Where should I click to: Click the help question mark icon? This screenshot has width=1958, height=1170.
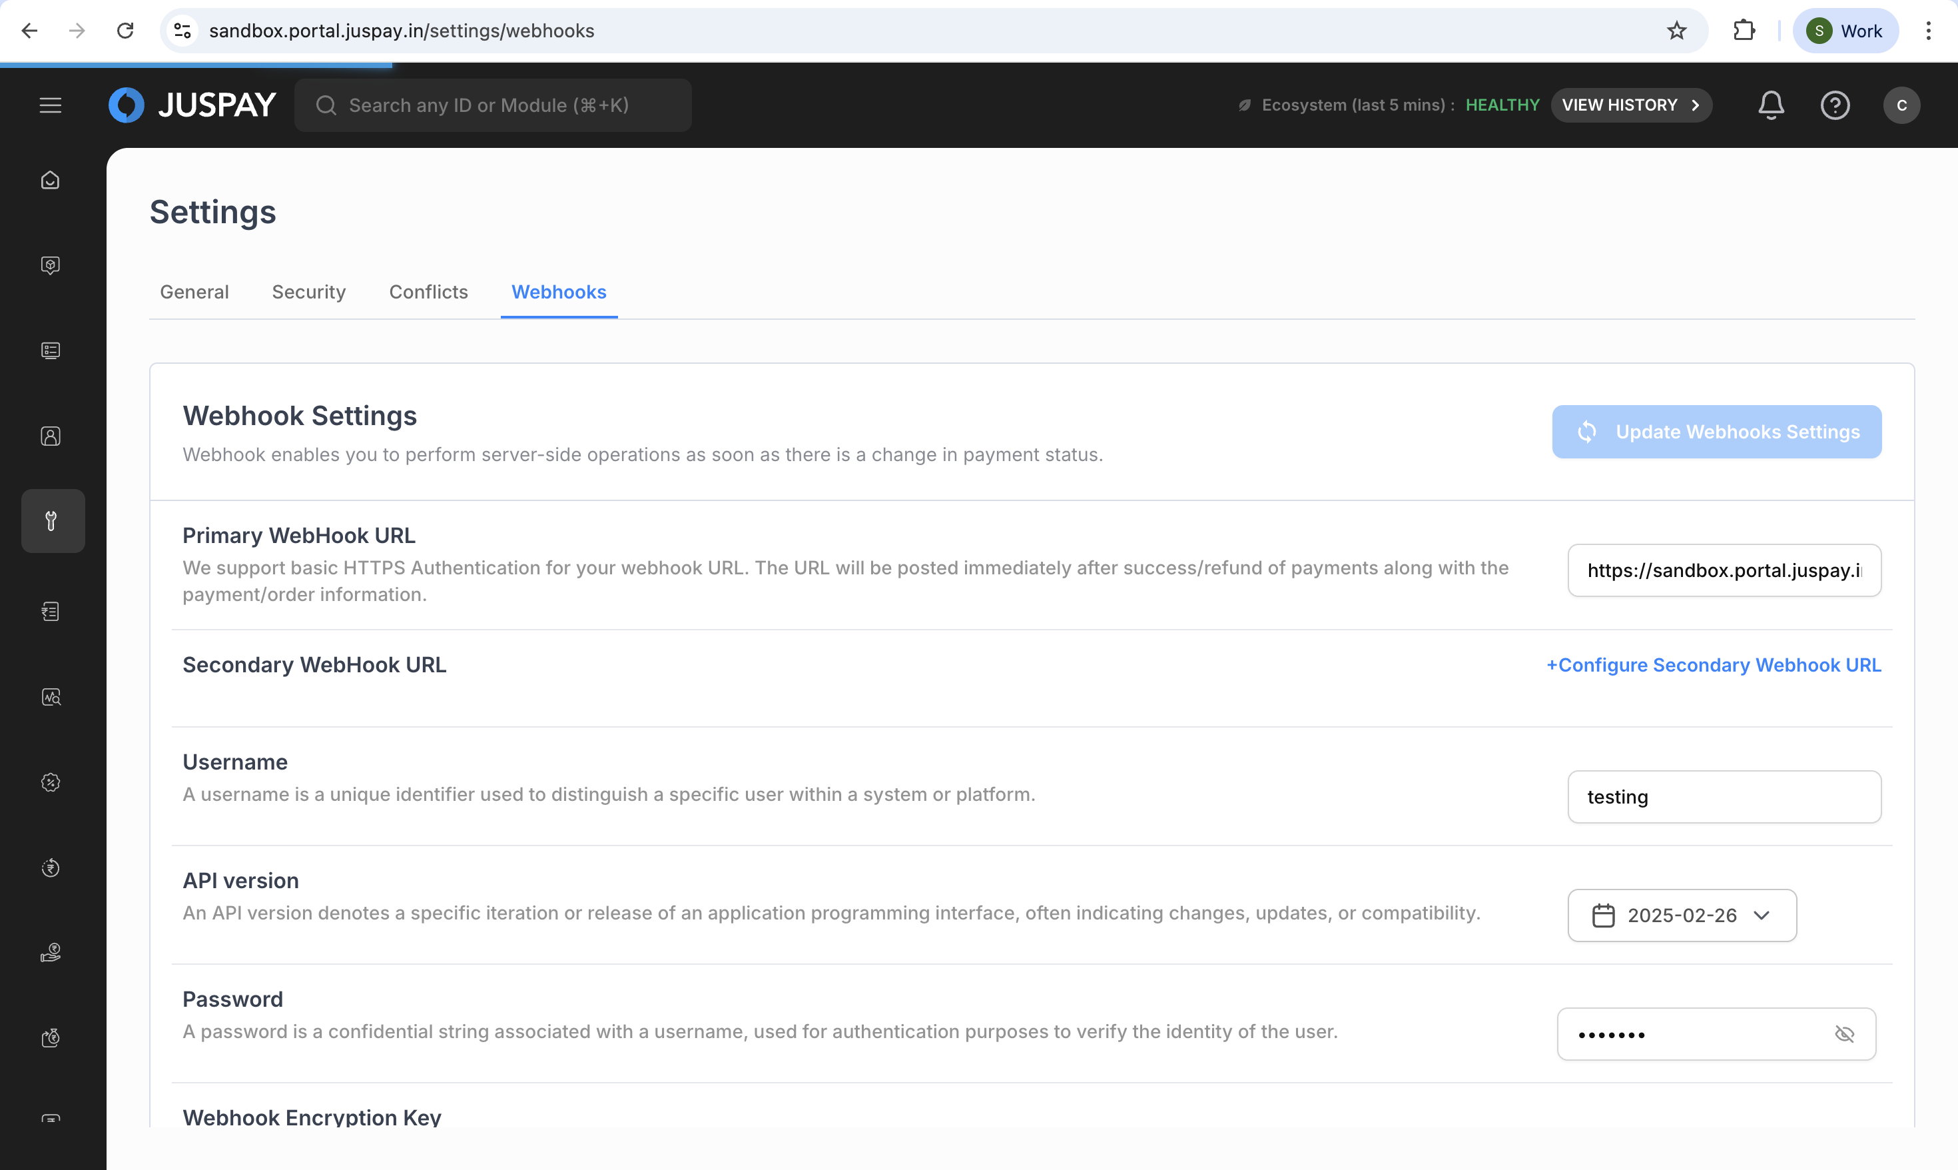[x=1834, y=105]
